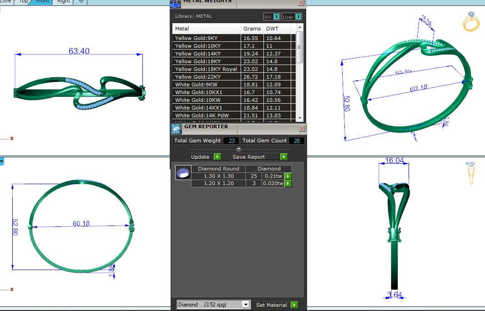
Task: Click the green arrow beside Save Report
Action: coord(284,157)
